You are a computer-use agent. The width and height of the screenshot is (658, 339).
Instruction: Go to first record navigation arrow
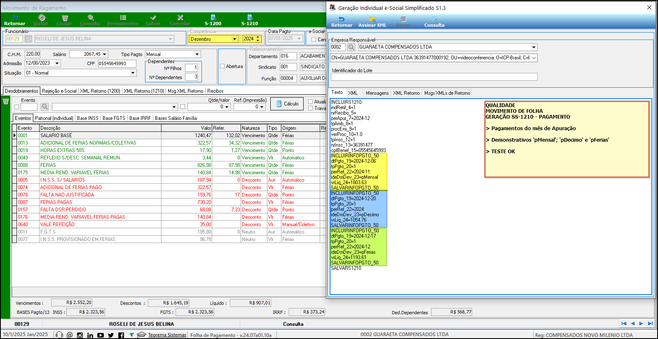pyautogui.click(x=624, y=324)
